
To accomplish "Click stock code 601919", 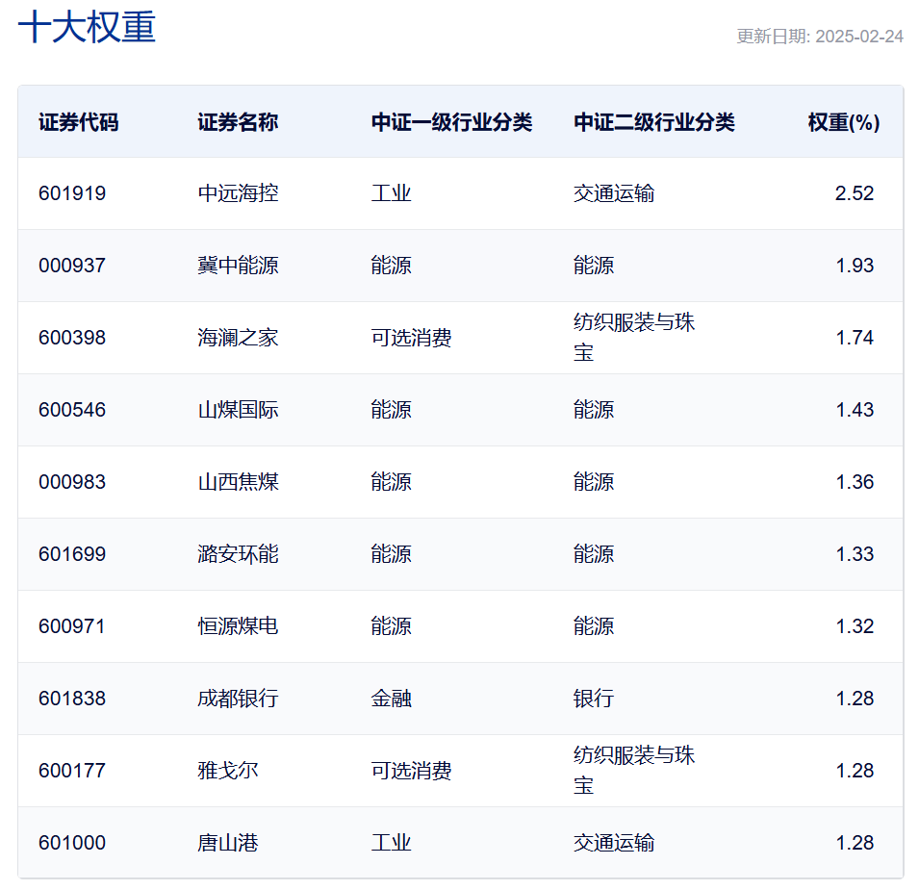I will (x=72, y=193).
